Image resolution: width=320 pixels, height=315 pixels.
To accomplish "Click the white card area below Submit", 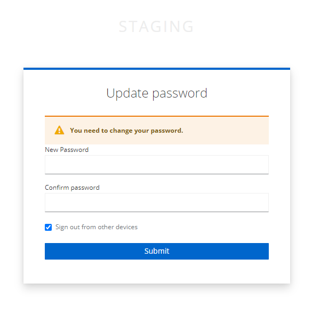I will click(x=156, y=271).
